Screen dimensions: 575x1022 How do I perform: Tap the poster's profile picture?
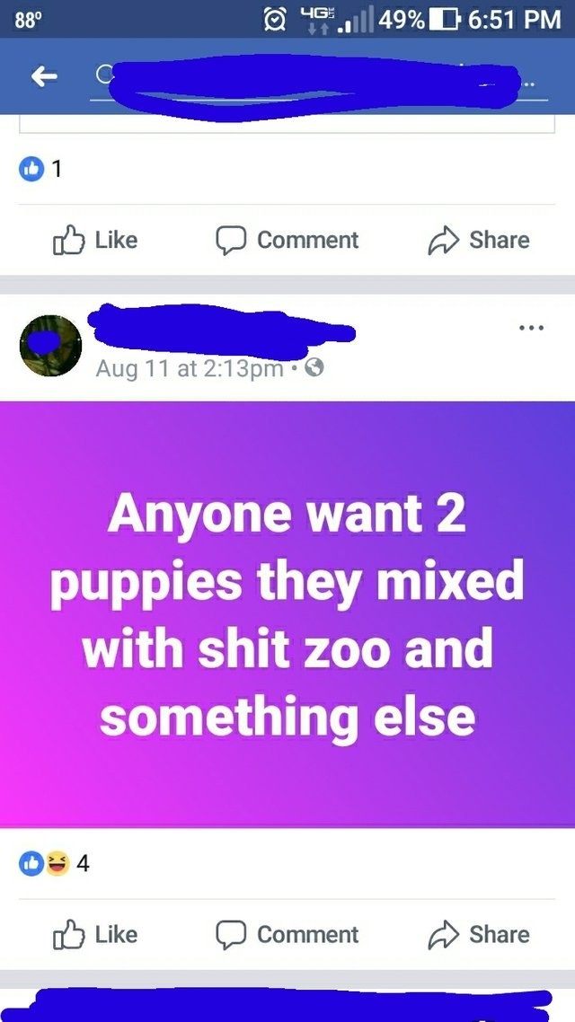51,346
